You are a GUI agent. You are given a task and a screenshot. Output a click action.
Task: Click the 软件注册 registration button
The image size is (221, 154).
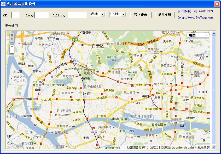click(x=165, y=15)
